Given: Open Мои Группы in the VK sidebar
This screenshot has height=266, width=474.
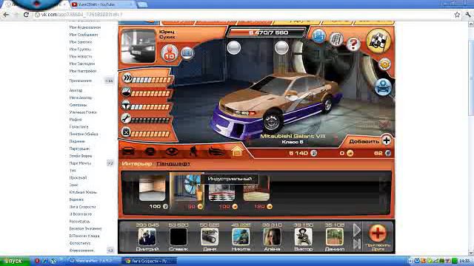Looking at the screenshot, I should (x=80, y=50).
